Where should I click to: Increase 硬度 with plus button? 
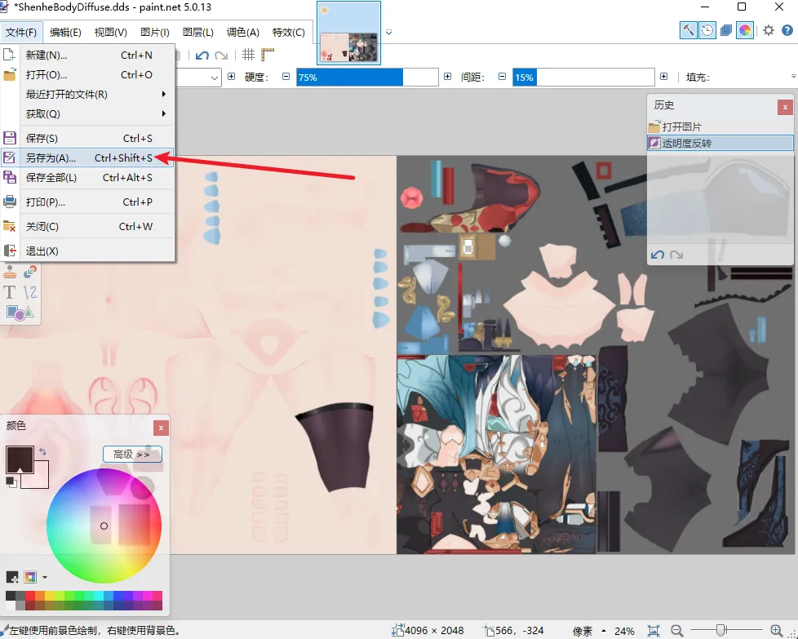point(447,77)
